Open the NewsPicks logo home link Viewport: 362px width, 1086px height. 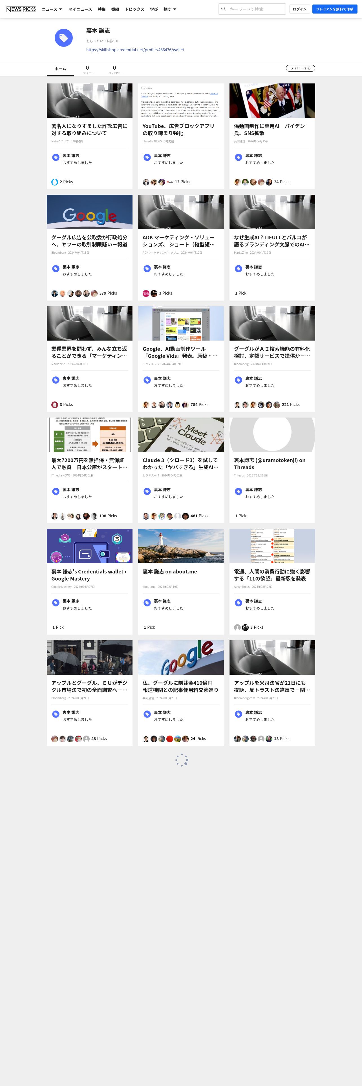21,9
